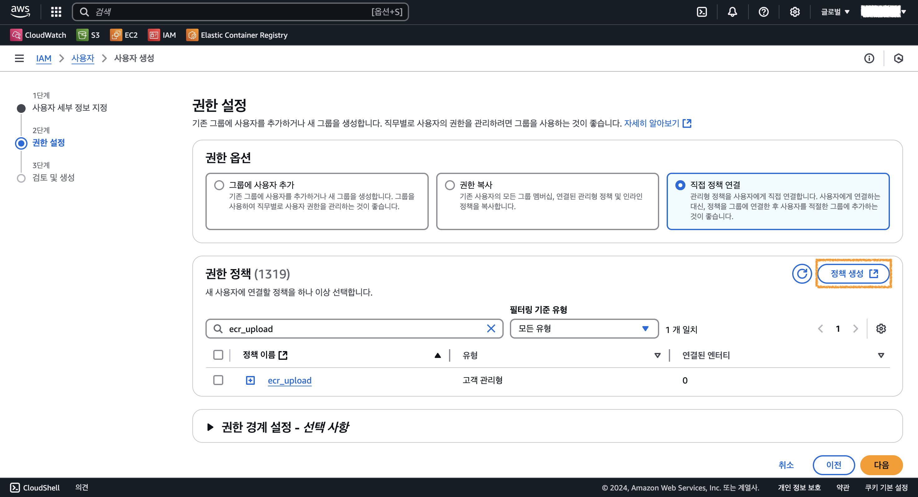Click the '다음' button
The height and width of the screenshot is (497, 918).
881,465
